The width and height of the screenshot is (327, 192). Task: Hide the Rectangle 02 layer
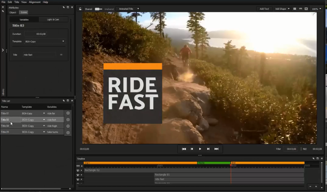click(x=78, y=170)
